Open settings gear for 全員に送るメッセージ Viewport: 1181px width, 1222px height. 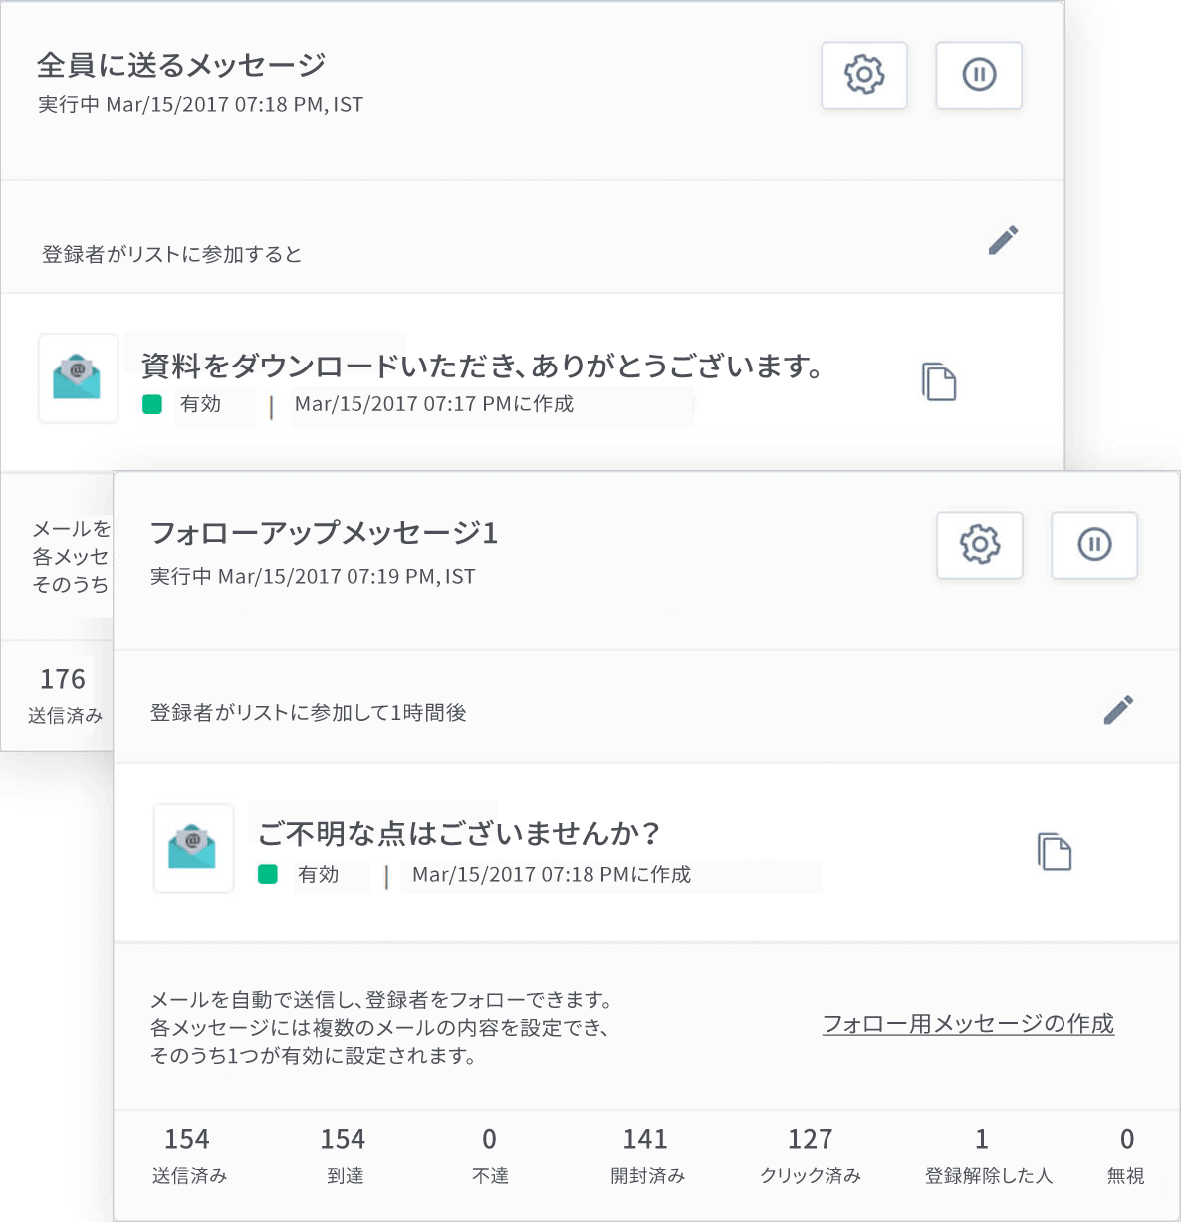click(864, 75)
